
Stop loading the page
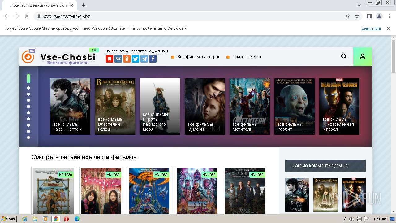[x=27, y=16]
